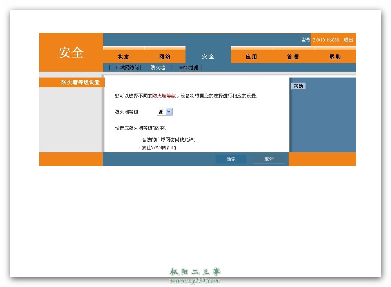Select the 防火墙 submenu item
This screenshot has width=391, height=287.
point(158,67)
